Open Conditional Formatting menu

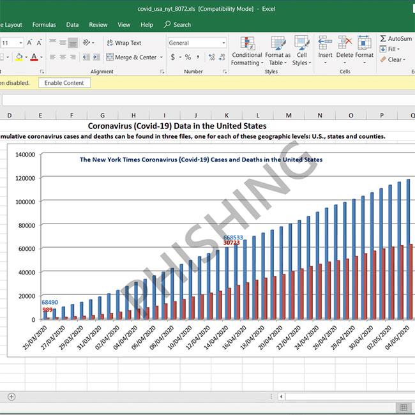tap(247, 51)
